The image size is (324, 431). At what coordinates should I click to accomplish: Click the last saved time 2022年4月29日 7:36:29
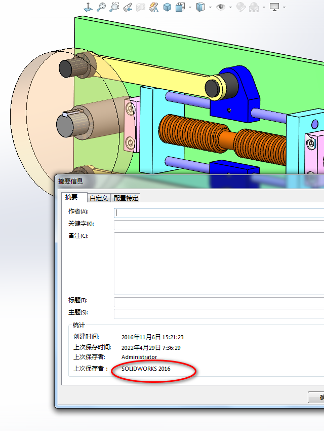(x=151, y=348)
